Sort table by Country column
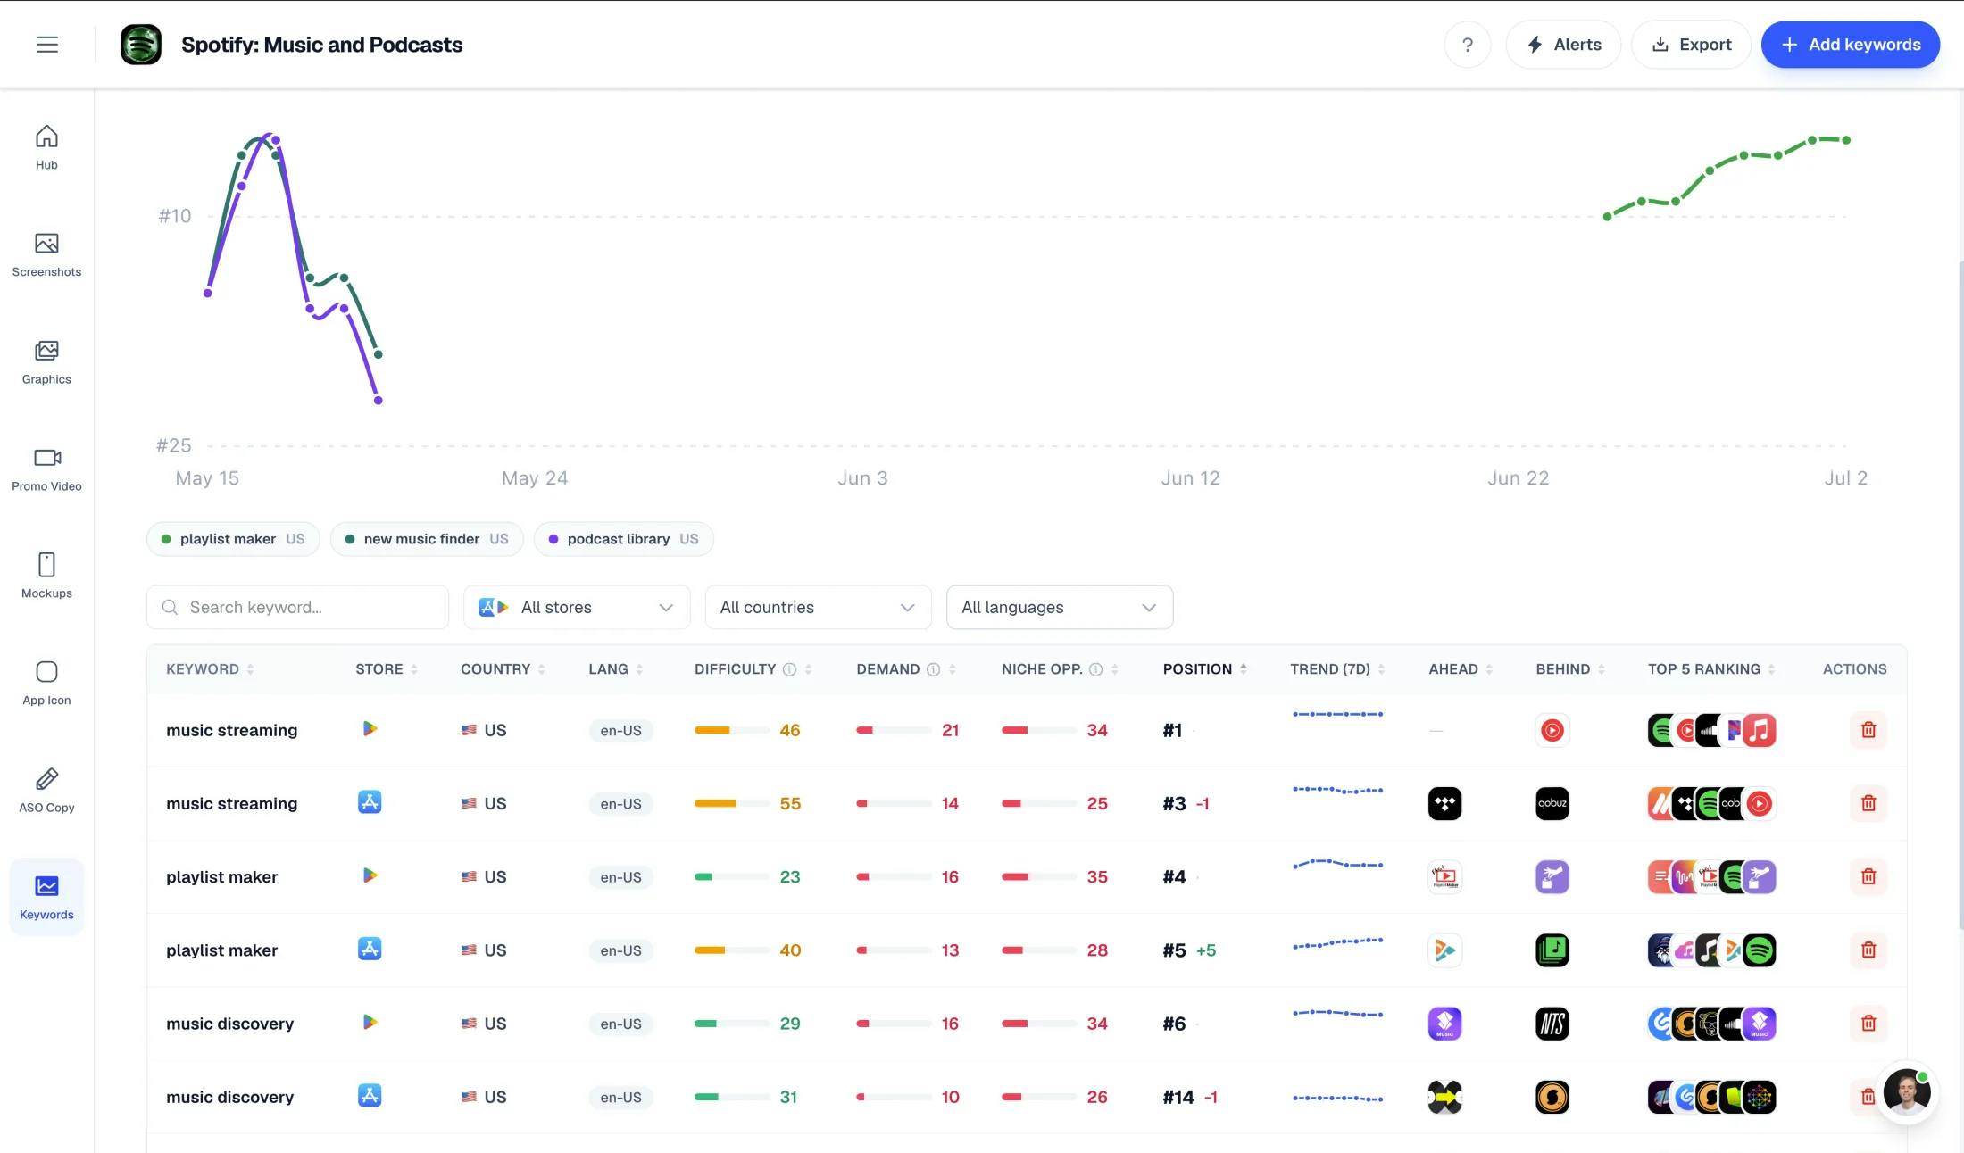The height and width of the screenshot is (1153, 1964). [x=503, y=669]
